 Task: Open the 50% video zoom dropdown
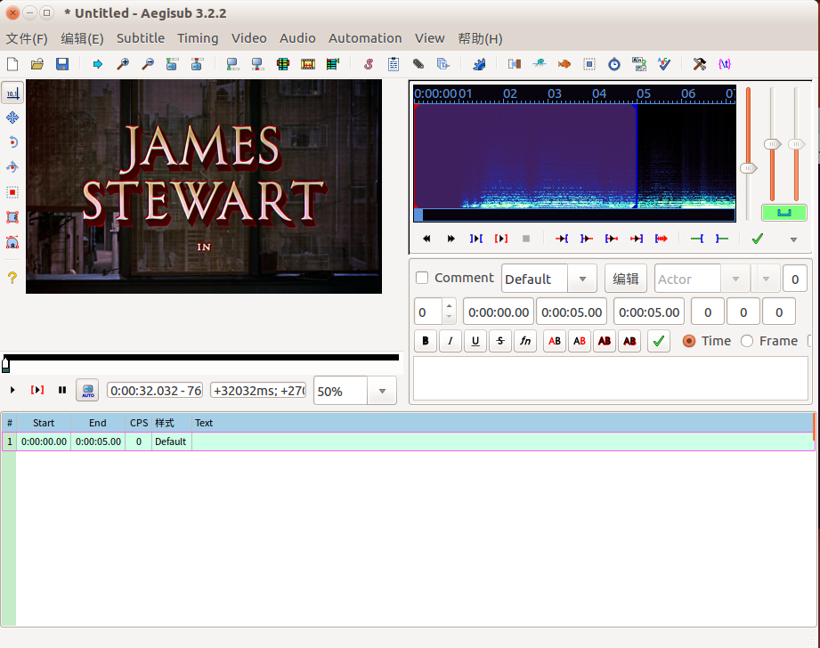click(x=382, y=391)
